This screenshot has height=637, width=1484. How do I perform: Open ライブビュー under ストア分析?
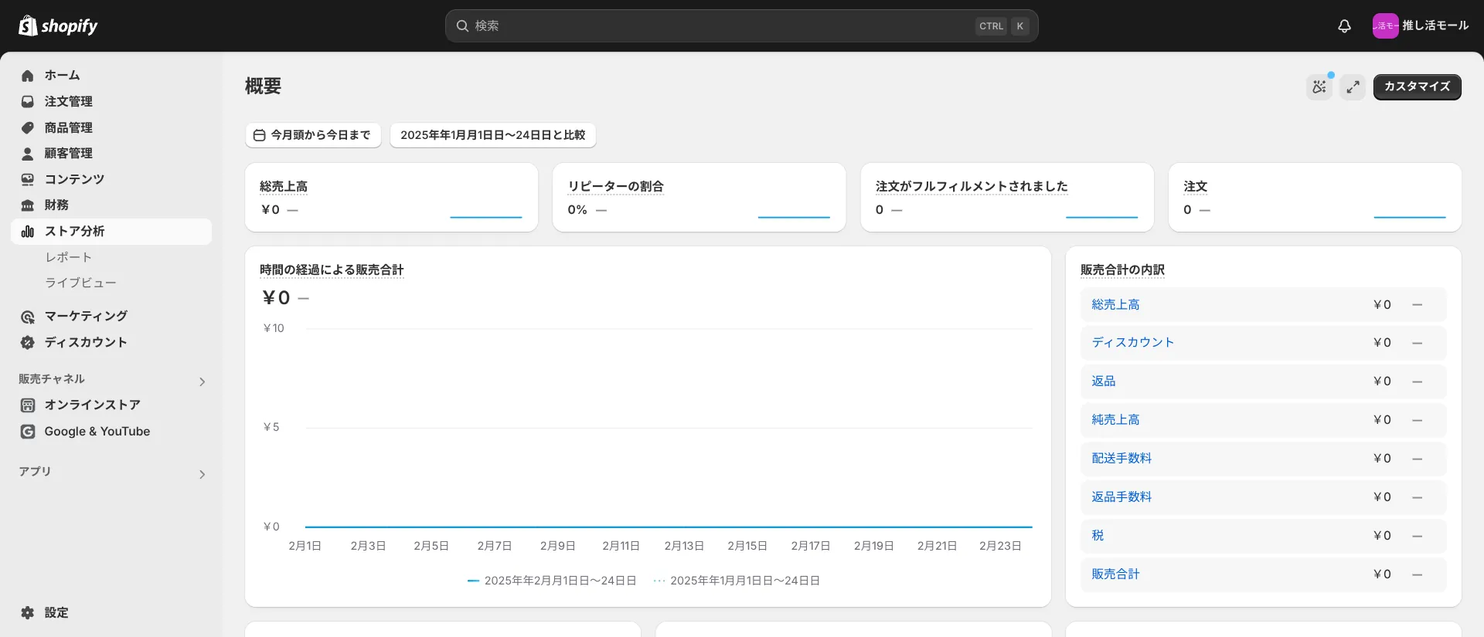(80, 283)
